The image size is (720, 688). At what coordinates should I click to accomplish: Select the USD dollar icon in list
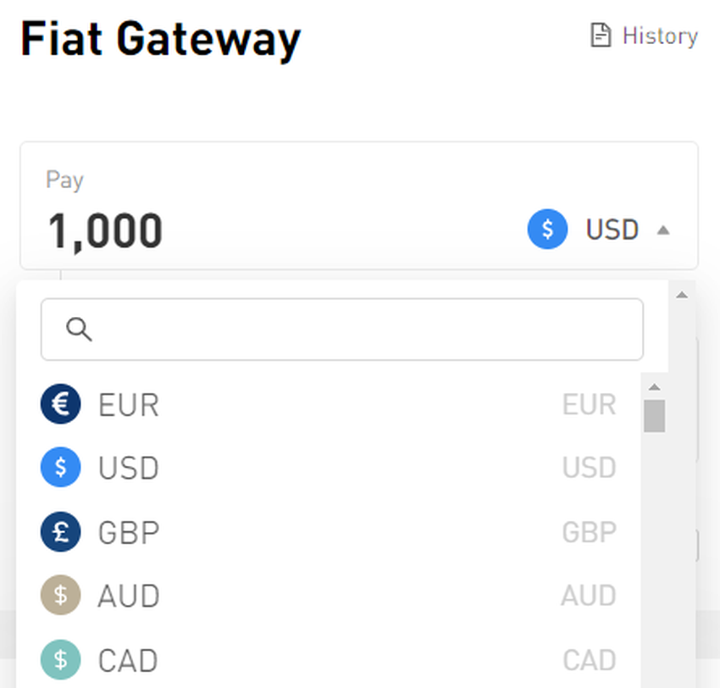pyautogui.click(x=60, y=468)
